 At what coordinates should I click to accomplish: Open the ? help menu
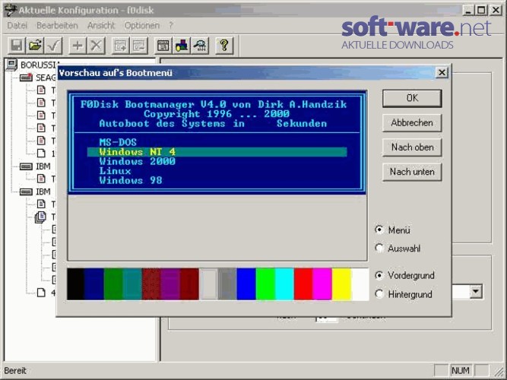[x=171, y=25]
